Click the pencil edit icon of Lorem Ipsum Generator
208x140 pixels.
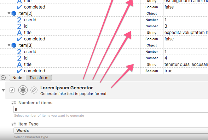coord(34,90)
